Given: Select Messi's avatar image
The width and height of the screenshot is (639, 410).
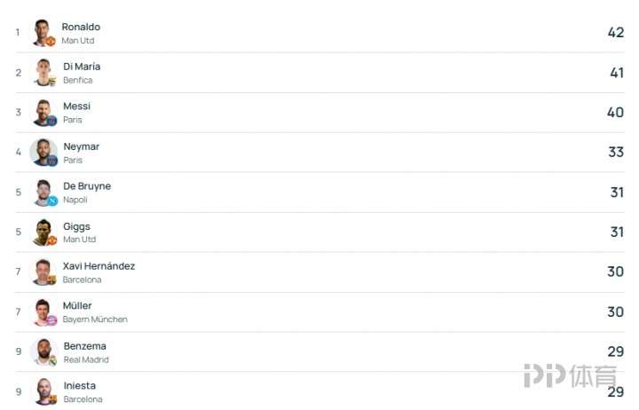Looking at the screenshot, I should [43, 113].
